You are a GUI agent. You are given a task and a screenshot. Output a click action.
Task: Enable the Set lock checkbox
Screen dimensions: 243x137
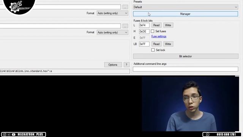click(153, 50)
